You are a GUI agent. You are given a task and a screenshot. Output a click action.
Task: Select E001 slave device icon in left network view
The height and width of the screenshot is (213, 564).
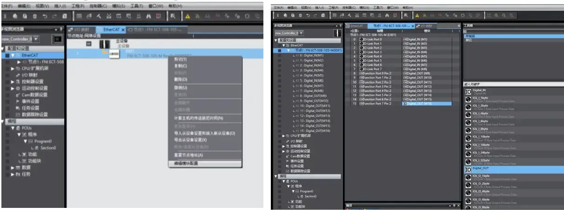coord(114,55)
